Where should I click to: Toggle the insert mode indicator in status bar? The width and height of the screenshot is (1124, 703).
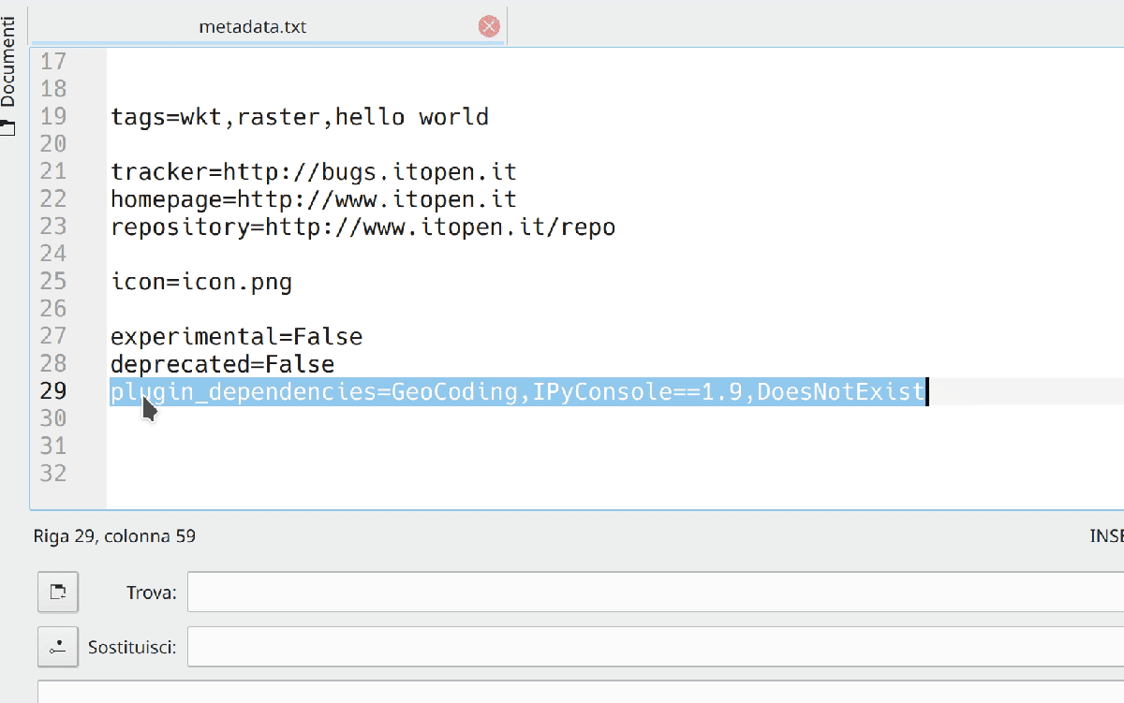[1106, 536]
